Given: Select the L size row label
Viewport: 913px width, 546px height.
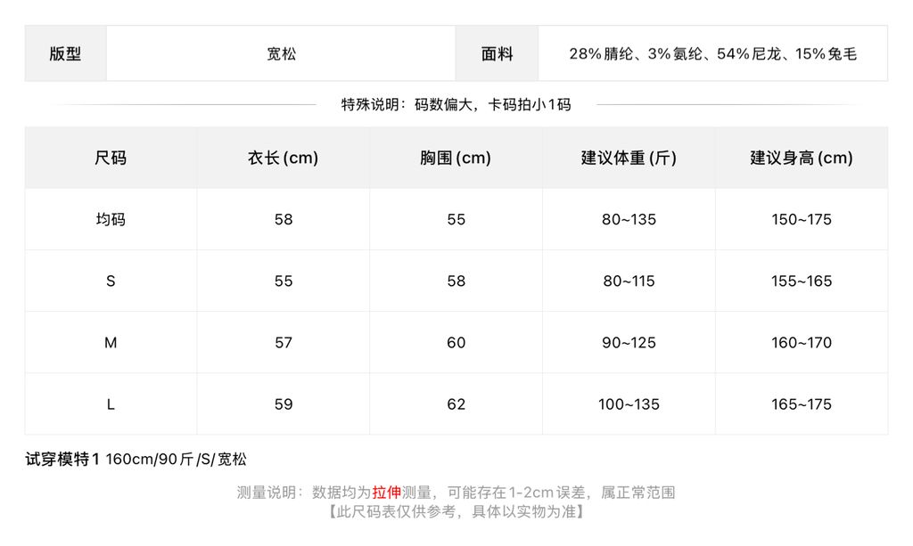Looking at the screenshot, I should tap(111, 404).
